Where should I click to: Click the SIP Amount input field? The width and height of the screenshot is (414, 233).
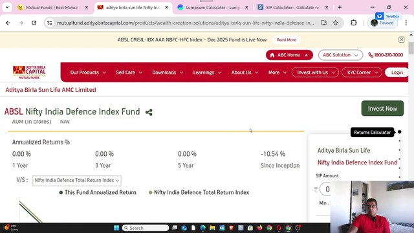pyautogui.click(x=325, y=189)
